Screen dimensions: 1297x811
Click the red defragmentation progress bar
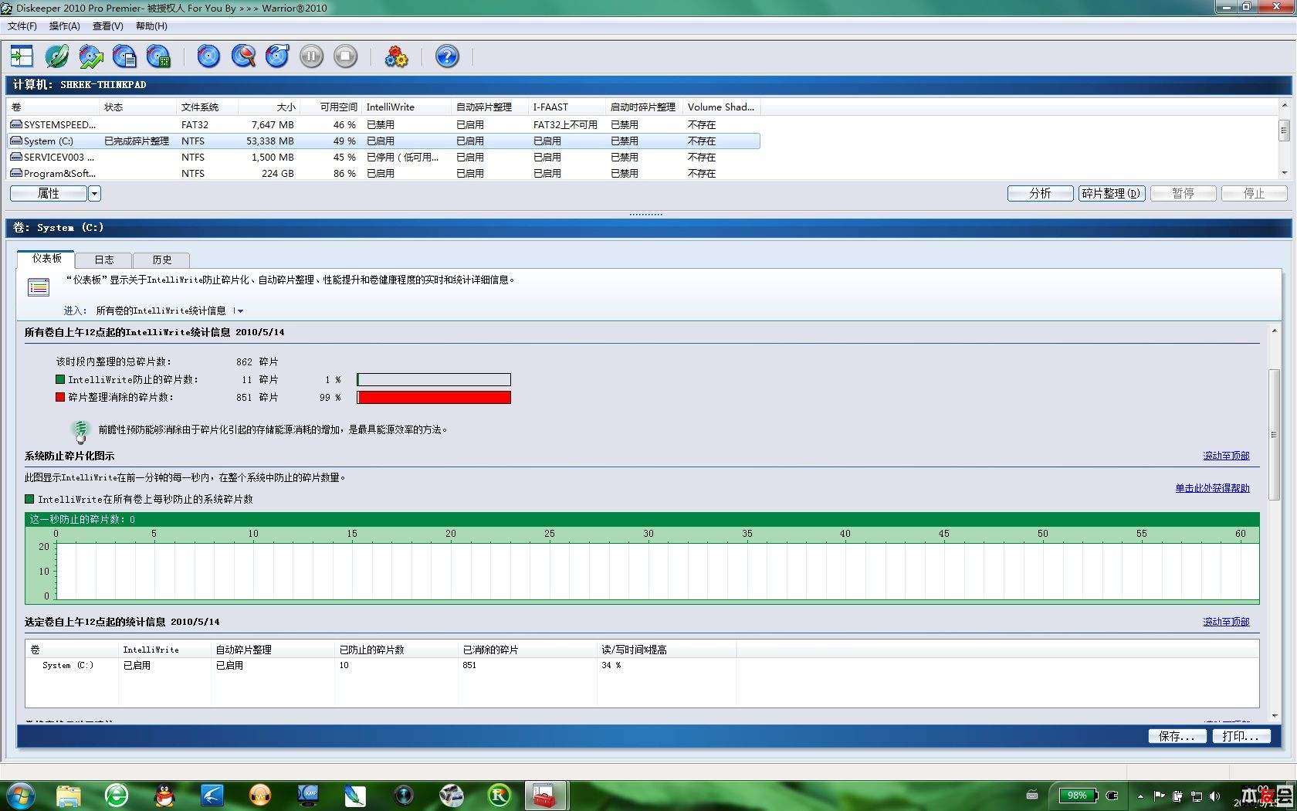(433, 398)
